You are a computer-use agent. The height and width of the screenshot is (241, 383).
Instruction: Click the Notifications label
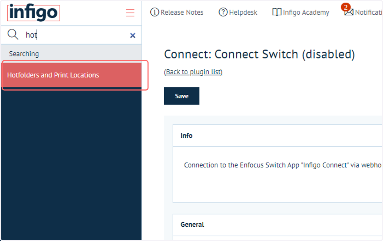pos(369,12)
